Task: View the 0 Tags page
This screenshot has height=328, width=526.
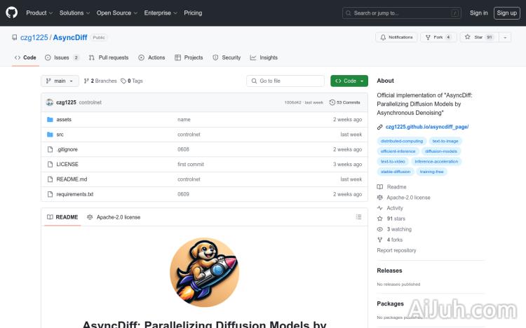Action: [x=132, y=81]
